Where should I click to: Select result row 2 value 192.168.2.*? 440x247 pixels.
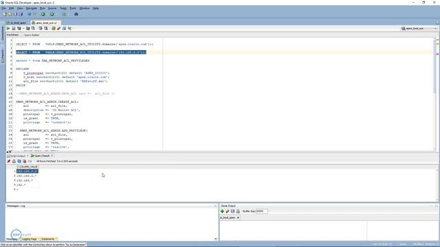(27, 176)
